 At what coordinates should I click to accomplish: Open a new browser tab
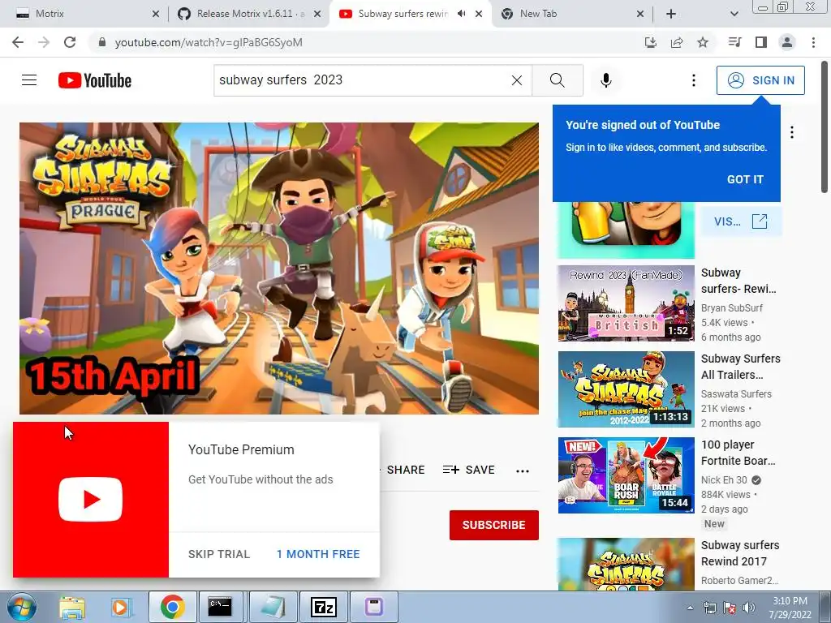(671, 14)
